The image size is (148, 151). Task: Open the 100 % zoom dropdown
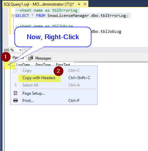[20, 50]
